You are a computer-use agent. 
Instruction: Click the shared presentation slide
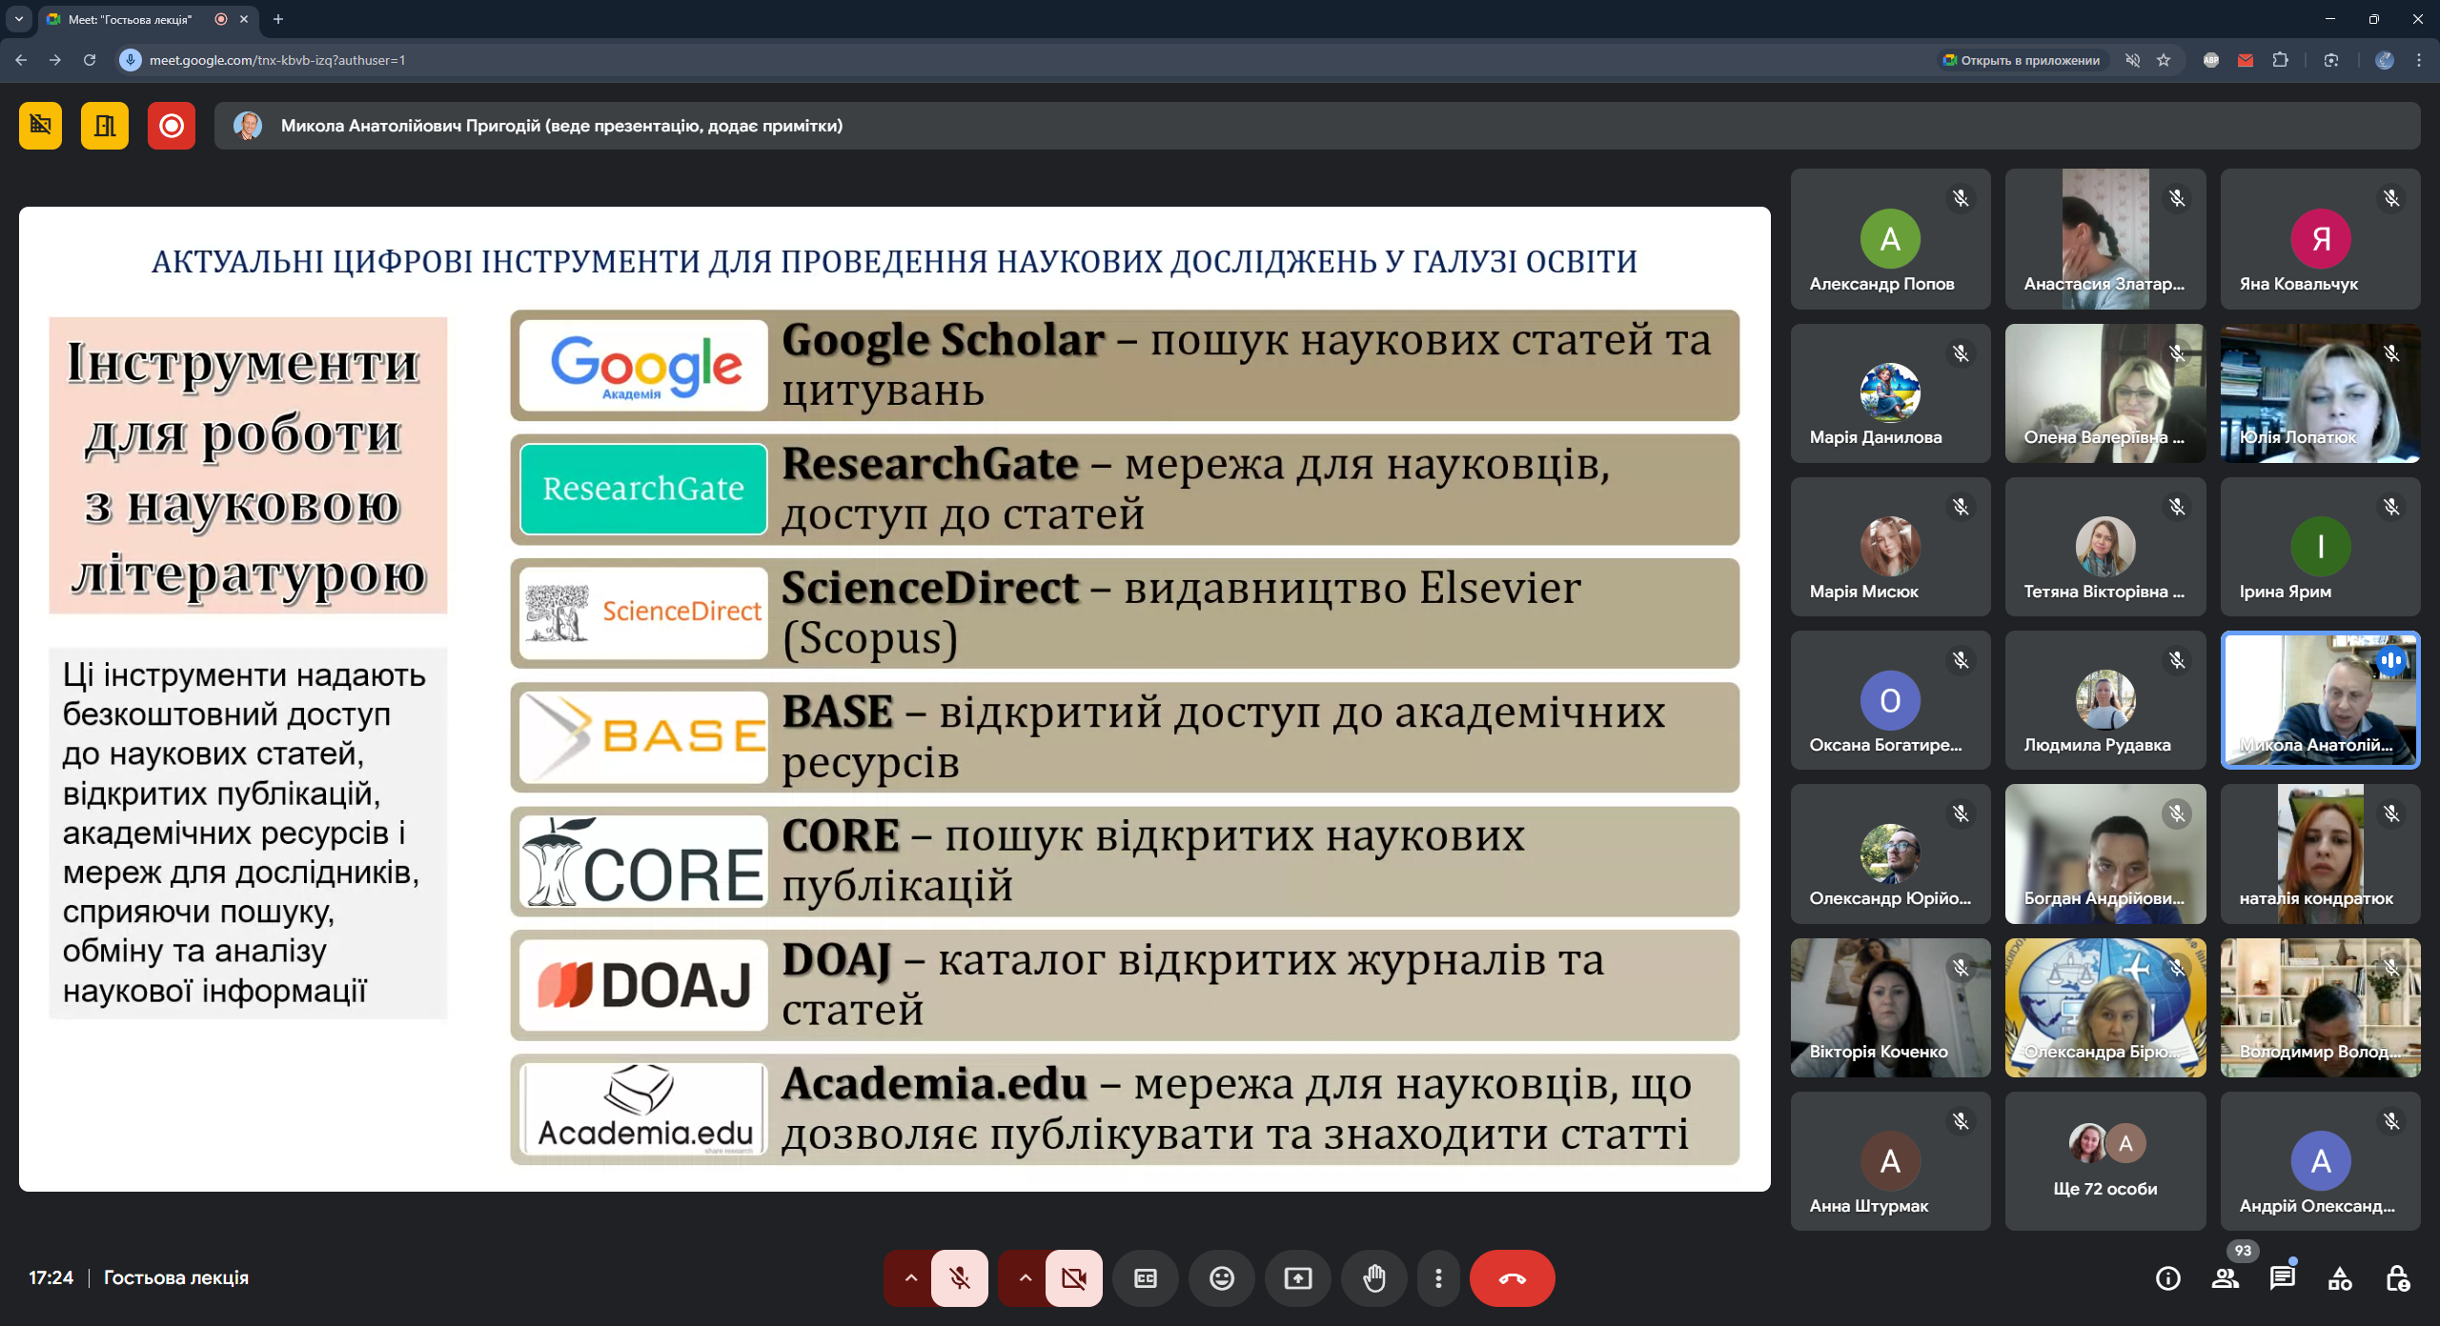click(895, 699)
